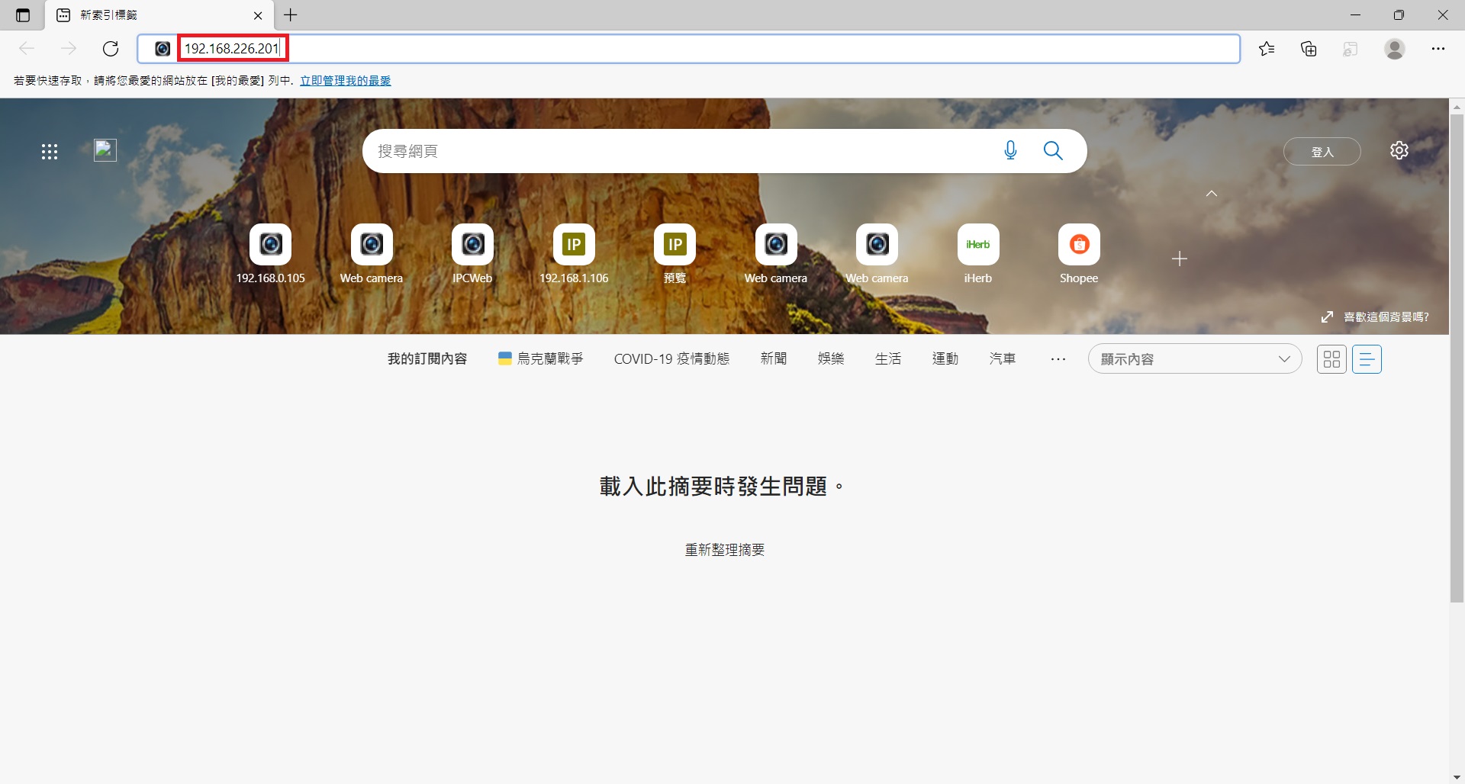Click the magnifier search icon
This screenshot has width=1465, height=784.
[1053, 151]
